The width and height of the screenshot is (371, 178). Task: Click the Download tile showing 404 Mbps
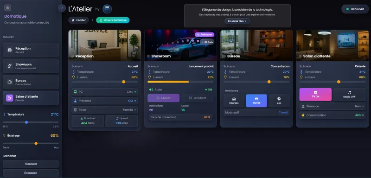[x=88, y=121]
